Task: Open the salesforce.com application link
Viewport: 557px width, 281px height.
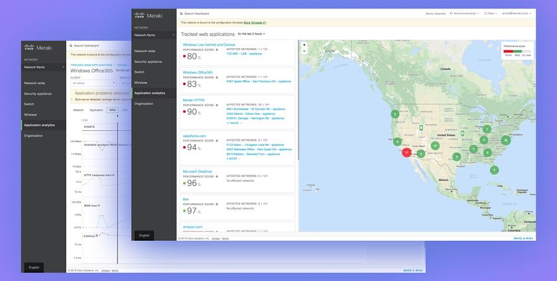Action: click(x=194, y=136)
